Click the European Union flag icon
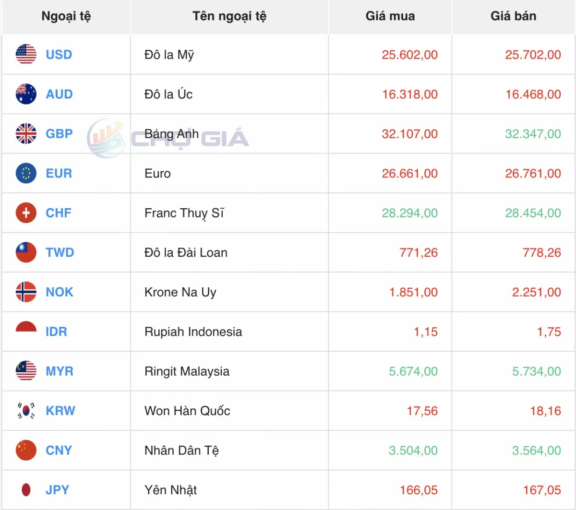Screen dimensions: 576x510 pos(26,173)
